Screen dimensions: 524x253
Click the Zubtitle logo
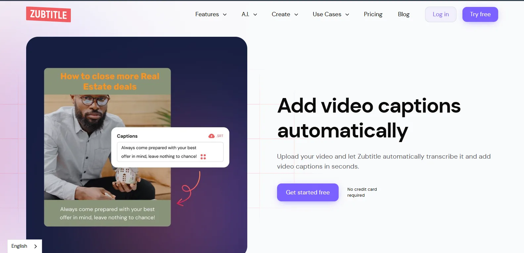(48, 14)
